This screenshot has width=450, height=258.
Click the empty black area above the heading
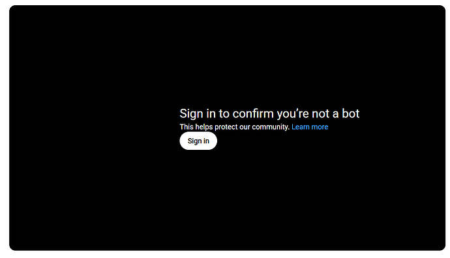(x=228, y=57)
